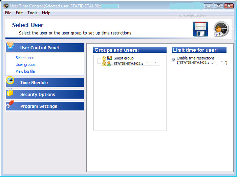Image resolution: width=237 pixels, height=177 pixels.
Task: Click application icon in title bar
Action: click(6, 6)
